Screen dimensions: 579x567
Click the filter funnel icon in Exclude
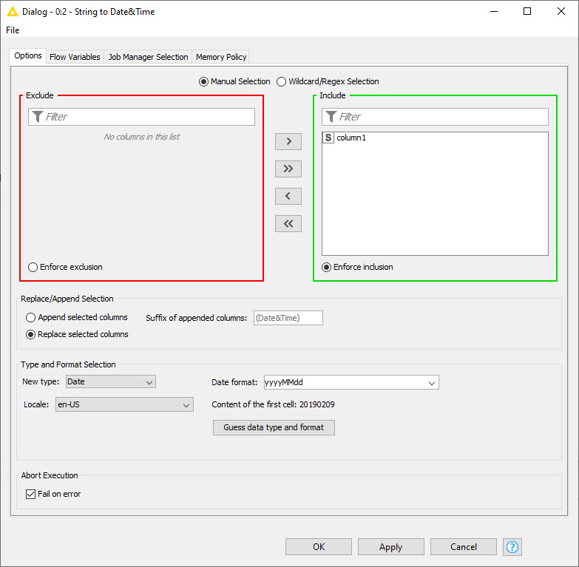click(x=38, y=117)
